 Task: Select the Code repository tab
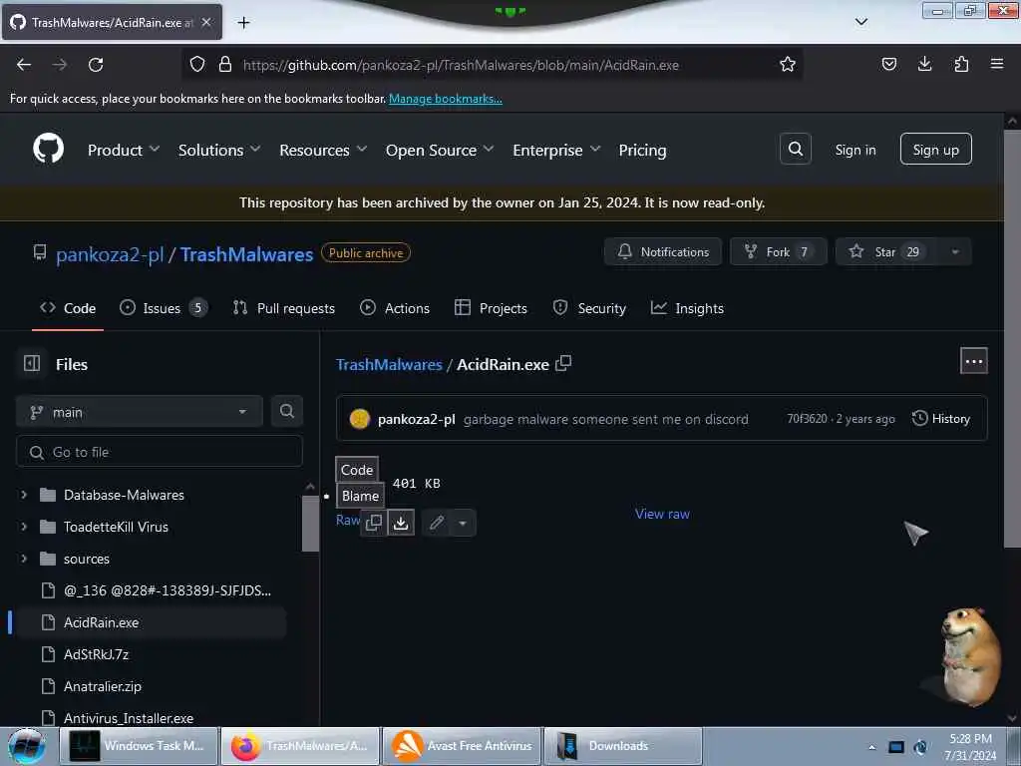coord(68,308)
